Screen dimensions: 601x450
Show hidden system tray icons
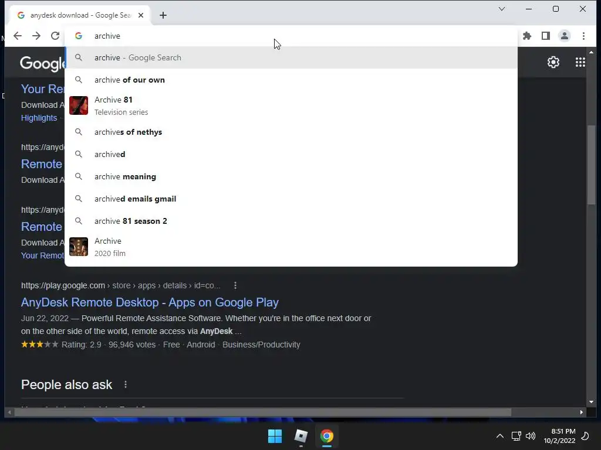(x=500, y=436)
